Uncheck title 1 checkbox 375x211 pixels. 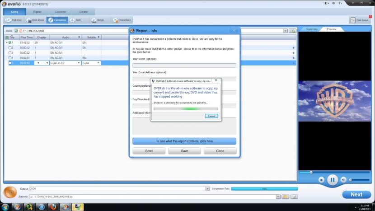(10, 43)
